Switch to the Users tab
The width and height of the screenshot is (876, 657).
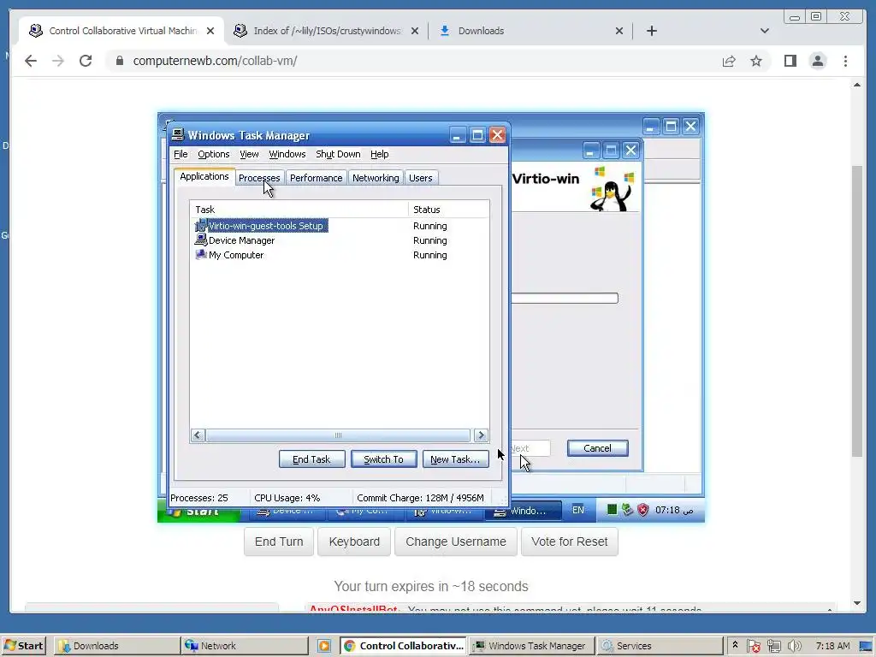coord(421,178)
